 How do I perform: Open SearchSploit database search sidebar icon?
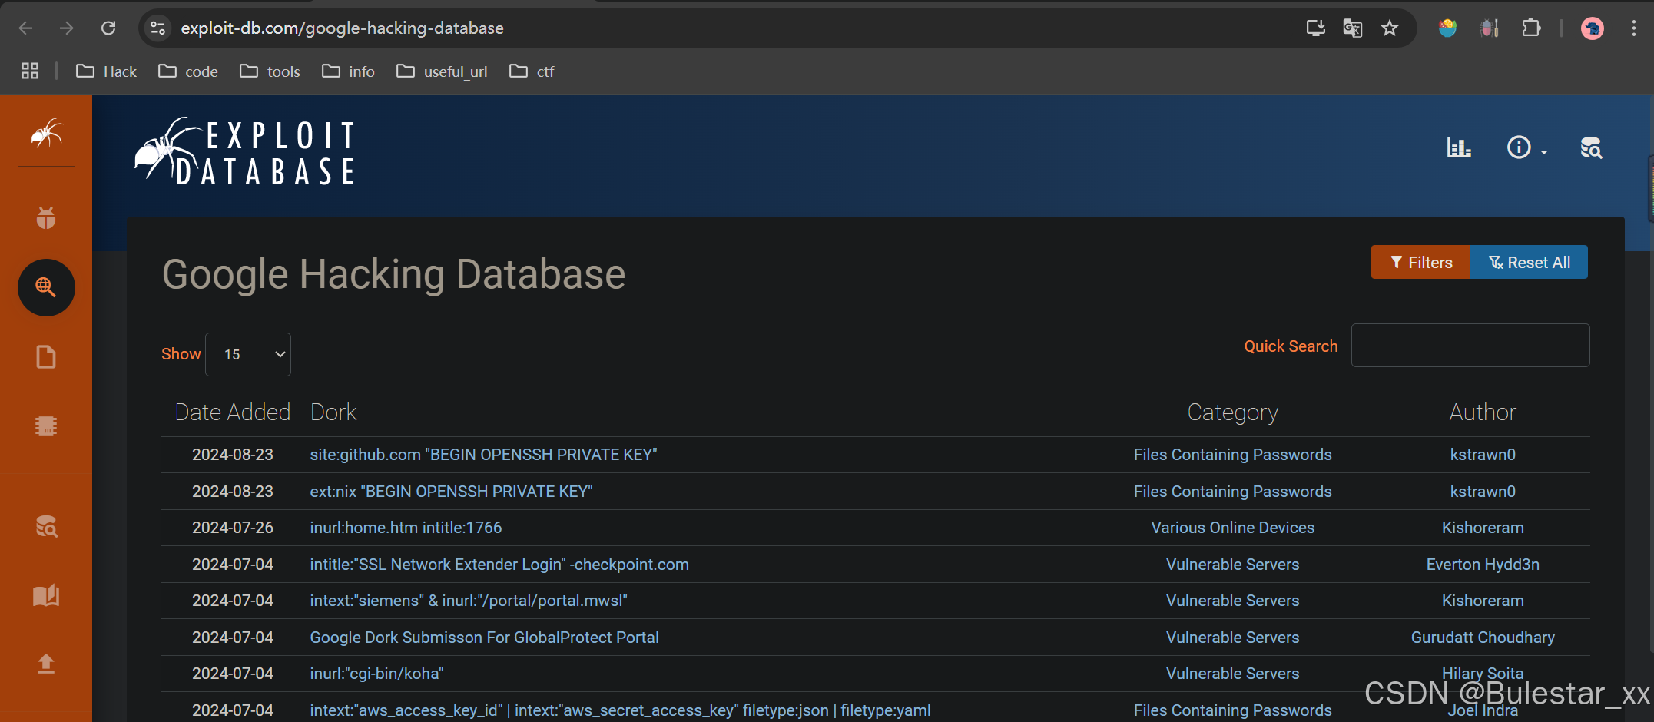[x=46, y=526]
